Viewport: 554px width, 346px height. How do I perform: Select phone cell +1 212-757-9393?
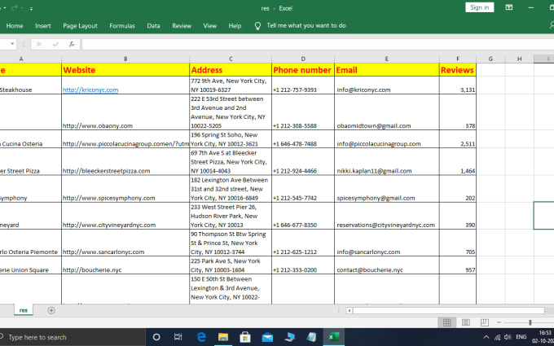pos(303,85)
